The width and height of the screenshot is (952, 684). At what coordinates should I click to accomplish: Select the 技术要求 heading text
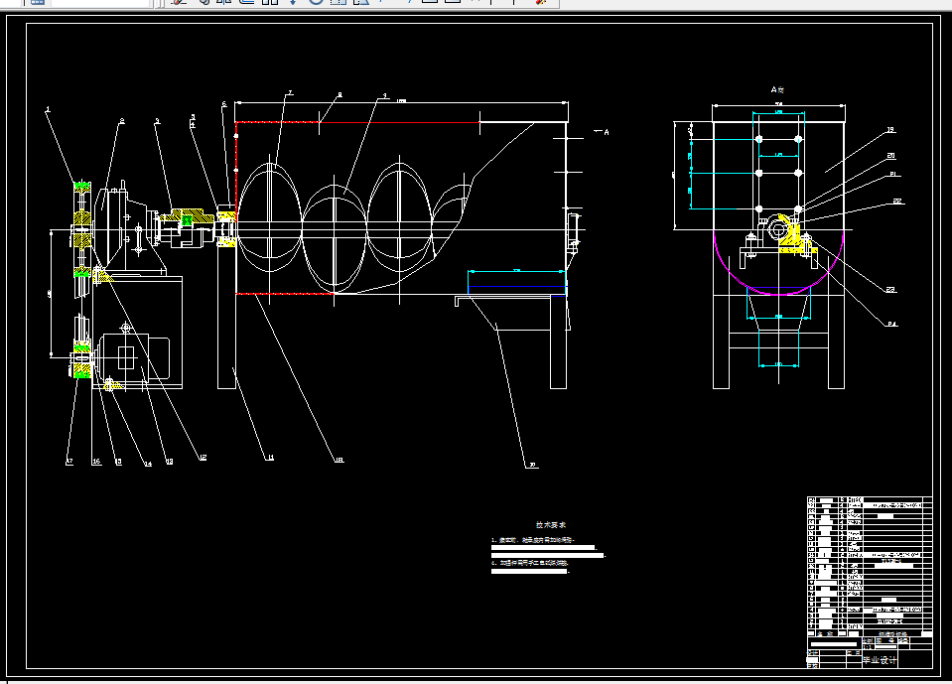point(551,525)
